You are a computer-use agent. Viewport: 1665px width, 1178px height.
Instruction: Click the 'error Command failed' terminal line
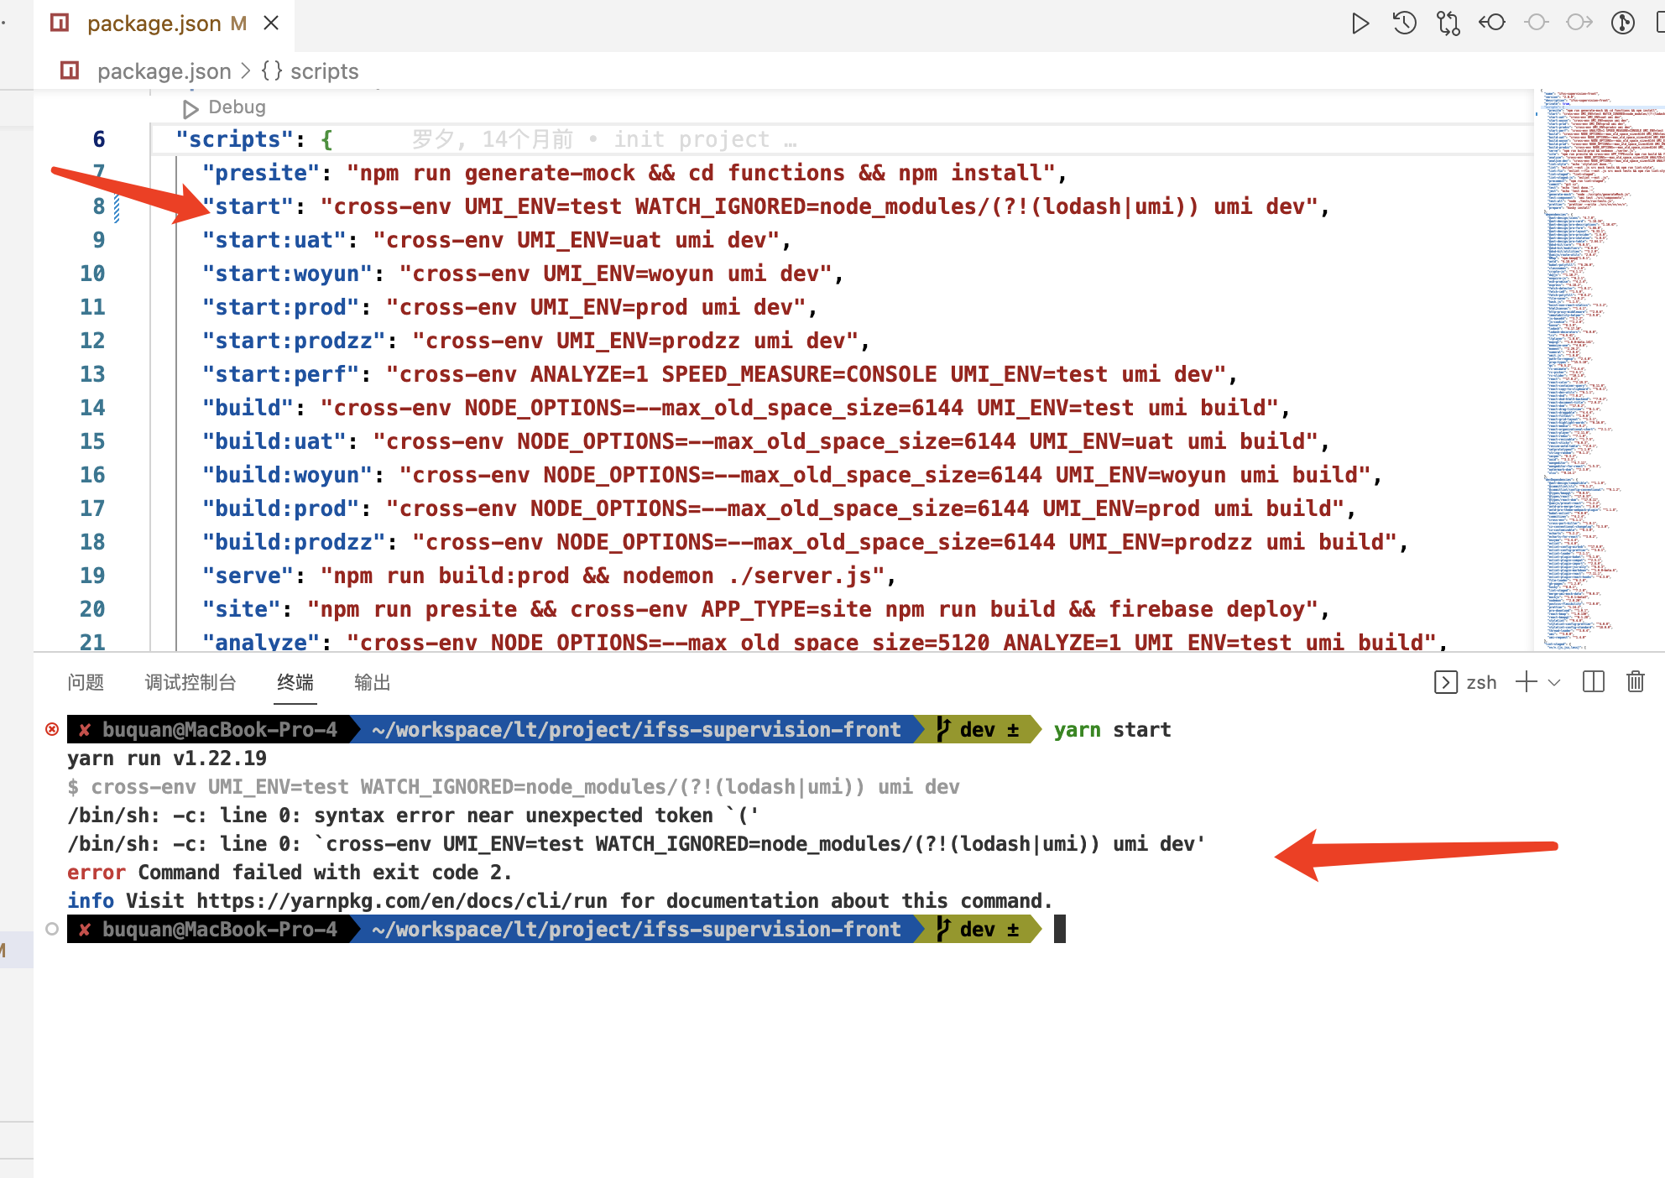pyautogui.click(x=290, y=873)
